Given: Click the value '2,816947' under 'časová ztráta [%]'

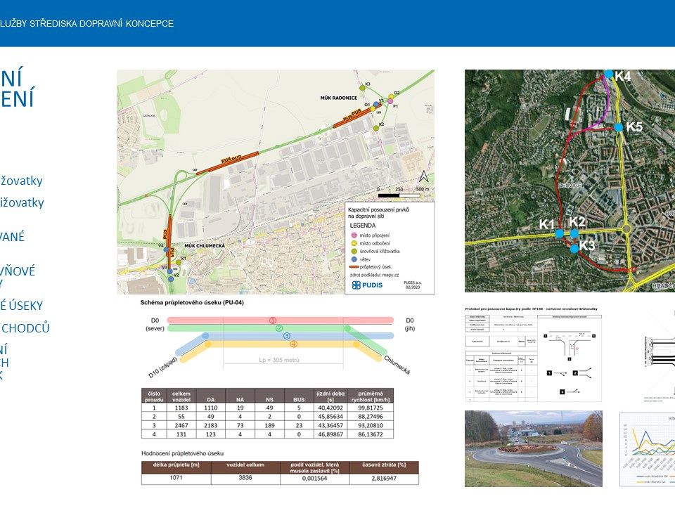Looking at the screenshot, I should pyautogui.click(x=384, y=478).
